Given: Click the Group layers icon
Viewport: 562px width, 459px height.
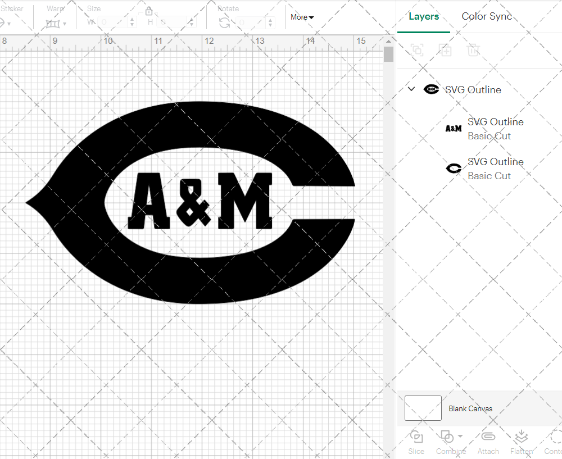Looking at the screenshot, I should (417, 50).
